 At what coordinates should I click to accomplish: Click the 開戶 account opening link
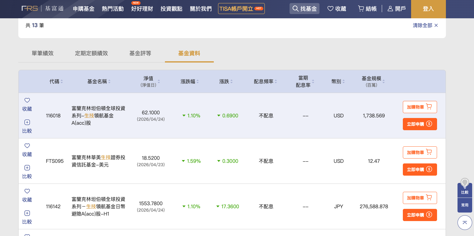point(397,9)
